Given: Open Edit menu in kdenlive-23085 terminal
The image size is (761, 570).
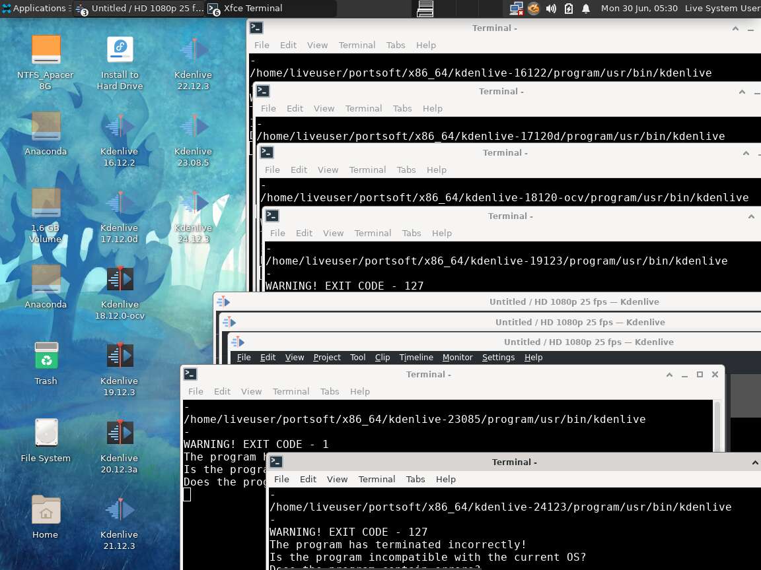Looking at the screenshot, I should click(x=222, y=392).
